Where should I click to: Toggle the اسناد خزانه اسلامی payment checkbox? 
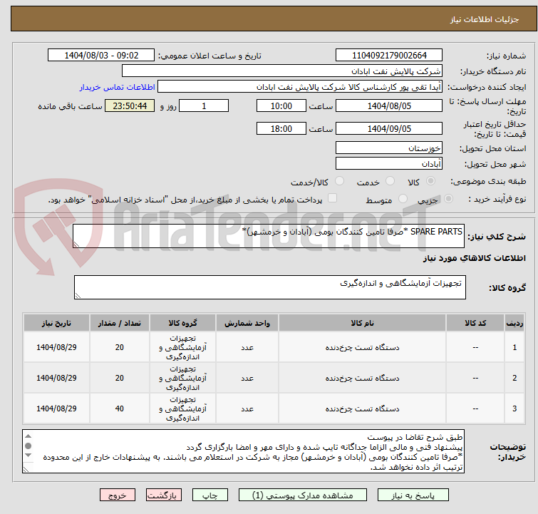point(332,197)
